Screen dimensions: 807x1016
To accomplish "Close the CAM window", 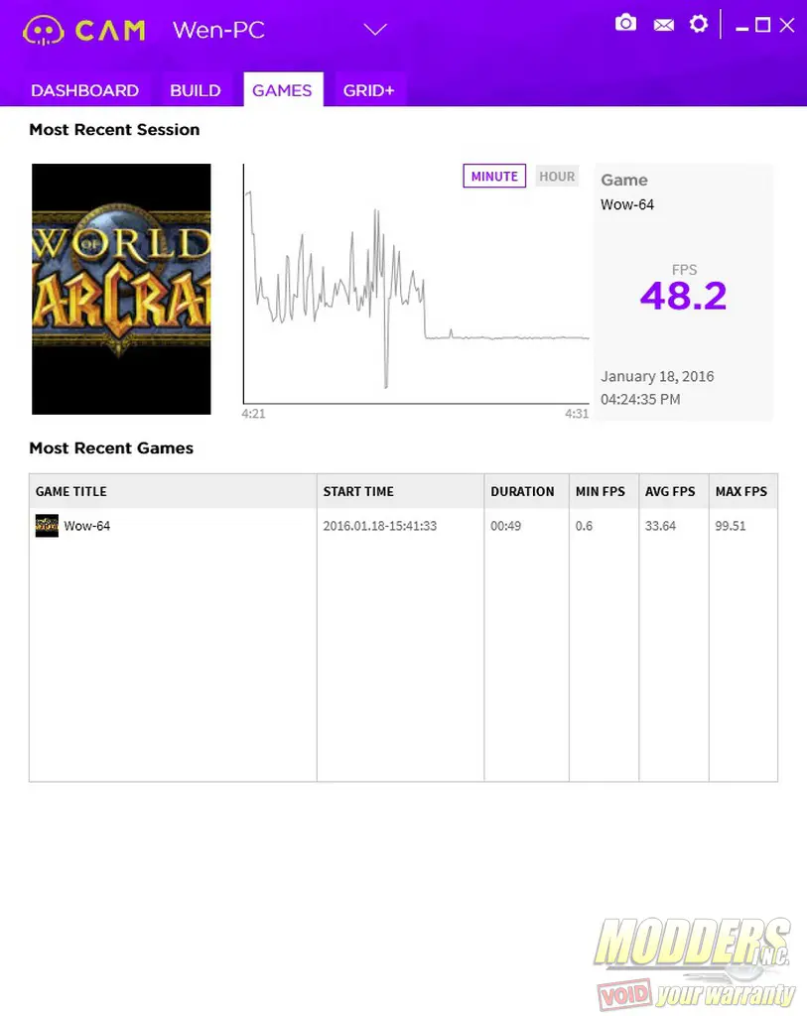I will 787,25.
